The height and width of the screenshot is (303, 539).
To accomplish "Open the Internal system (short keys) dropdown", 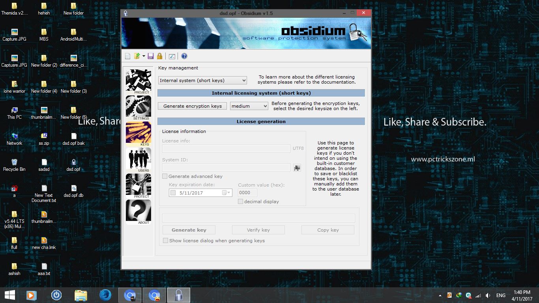I will [x=202, y=80].
